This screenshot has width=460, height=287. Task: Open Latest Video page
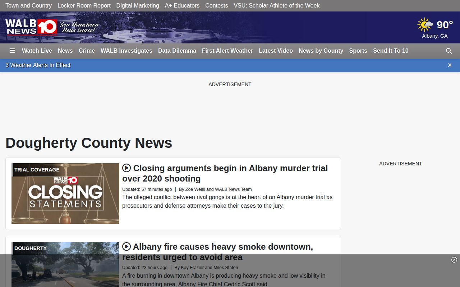tap(276, 51)
